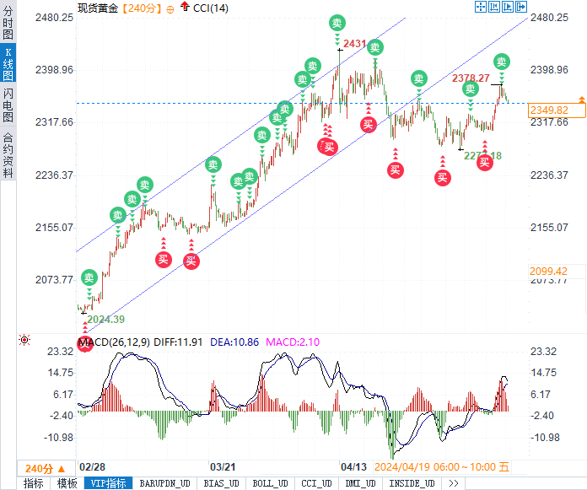Click the red 2378.27 price label

(x=471, y=78)
